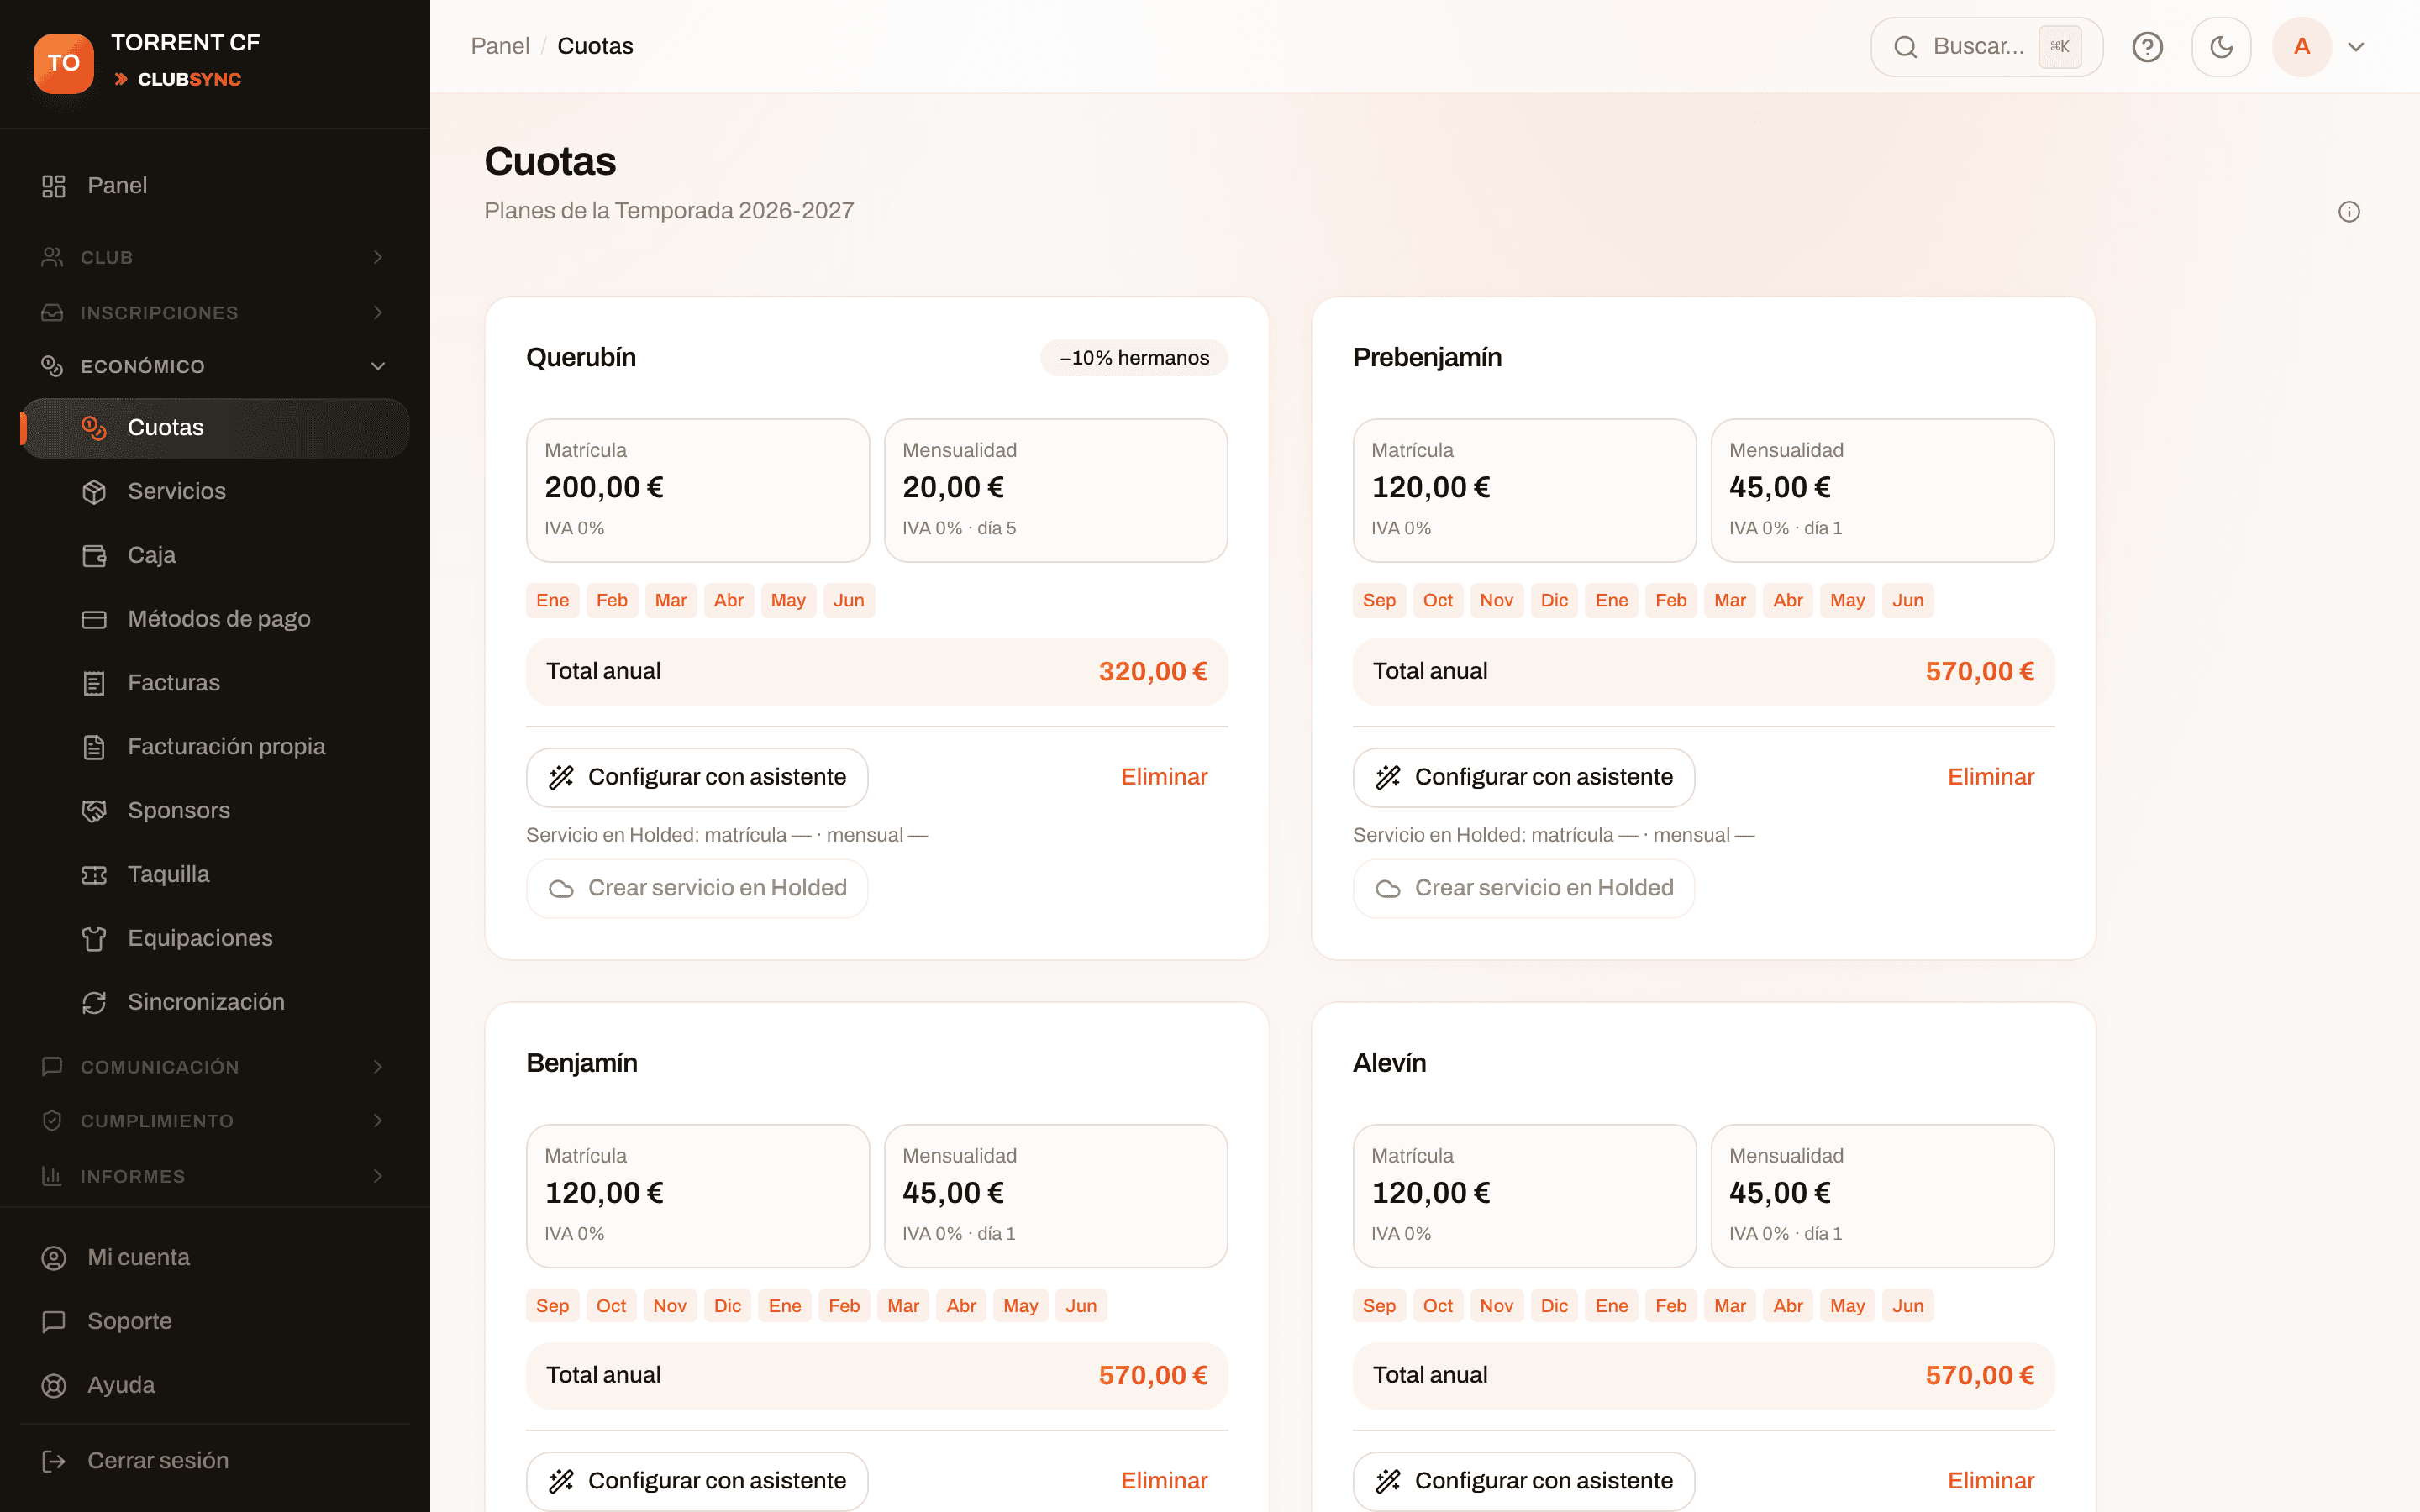This screenshot has height=1512, width=2420.
Task: Click the page info icon
Action: (x=2349, y=211)
